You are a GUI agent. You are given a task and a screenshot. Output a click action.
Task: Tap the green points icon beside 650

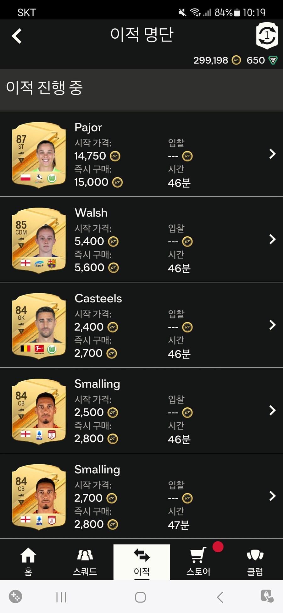pyautogui.click(x=273, y=60)
